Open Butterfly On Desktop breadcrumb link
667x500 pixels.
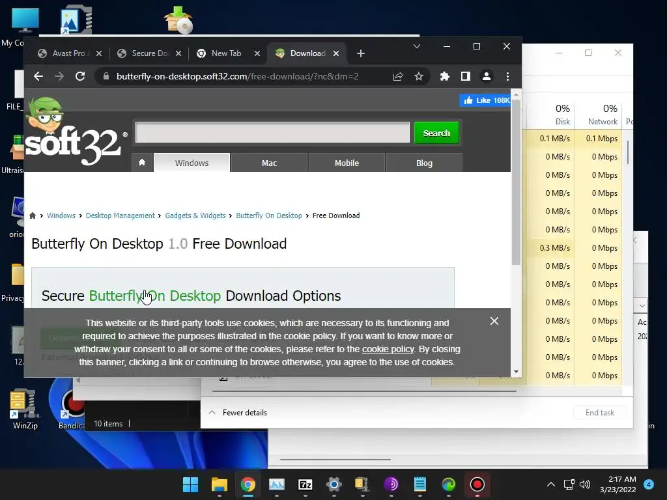269,215
